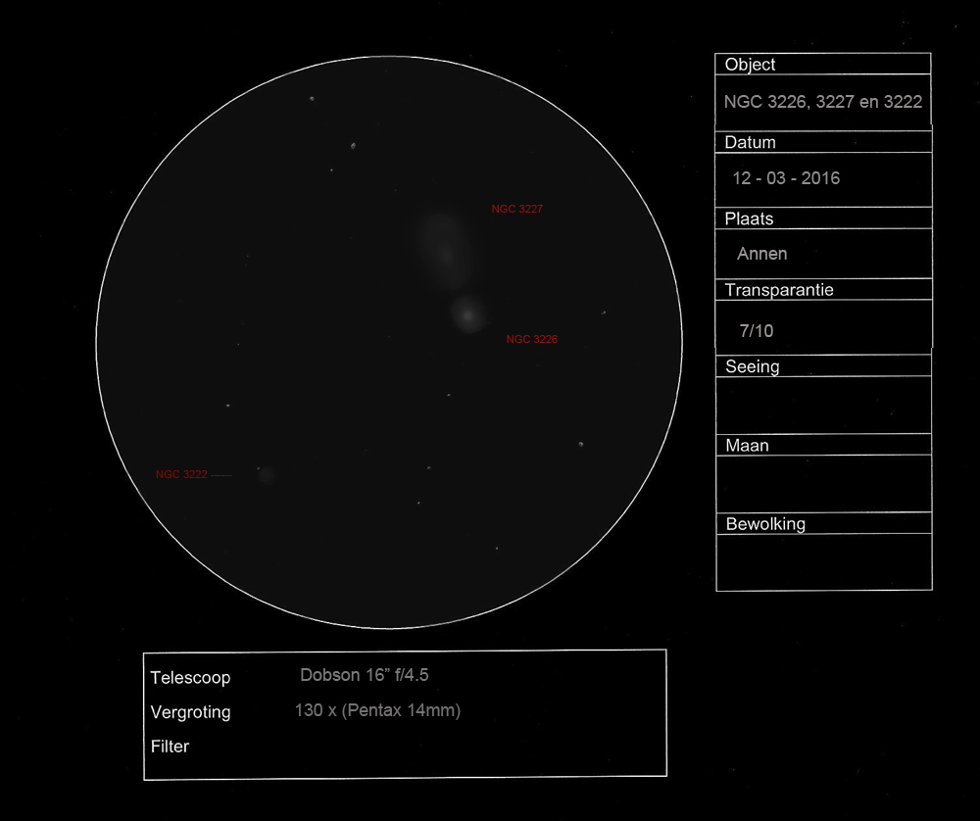The image size is (980, 821).
Task: Click the faint NGC 3222 galaxy smudge
Action: click(267, 475)
